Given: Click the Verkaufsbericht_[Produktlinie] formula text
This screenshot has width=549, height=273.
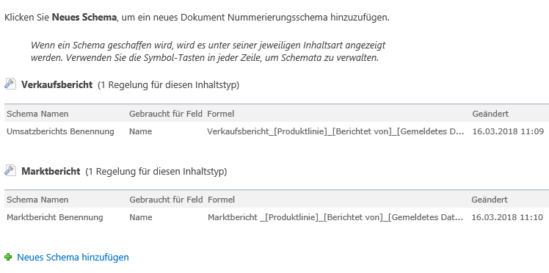Looking at the screenshot, I should click(x=335, y=131).
